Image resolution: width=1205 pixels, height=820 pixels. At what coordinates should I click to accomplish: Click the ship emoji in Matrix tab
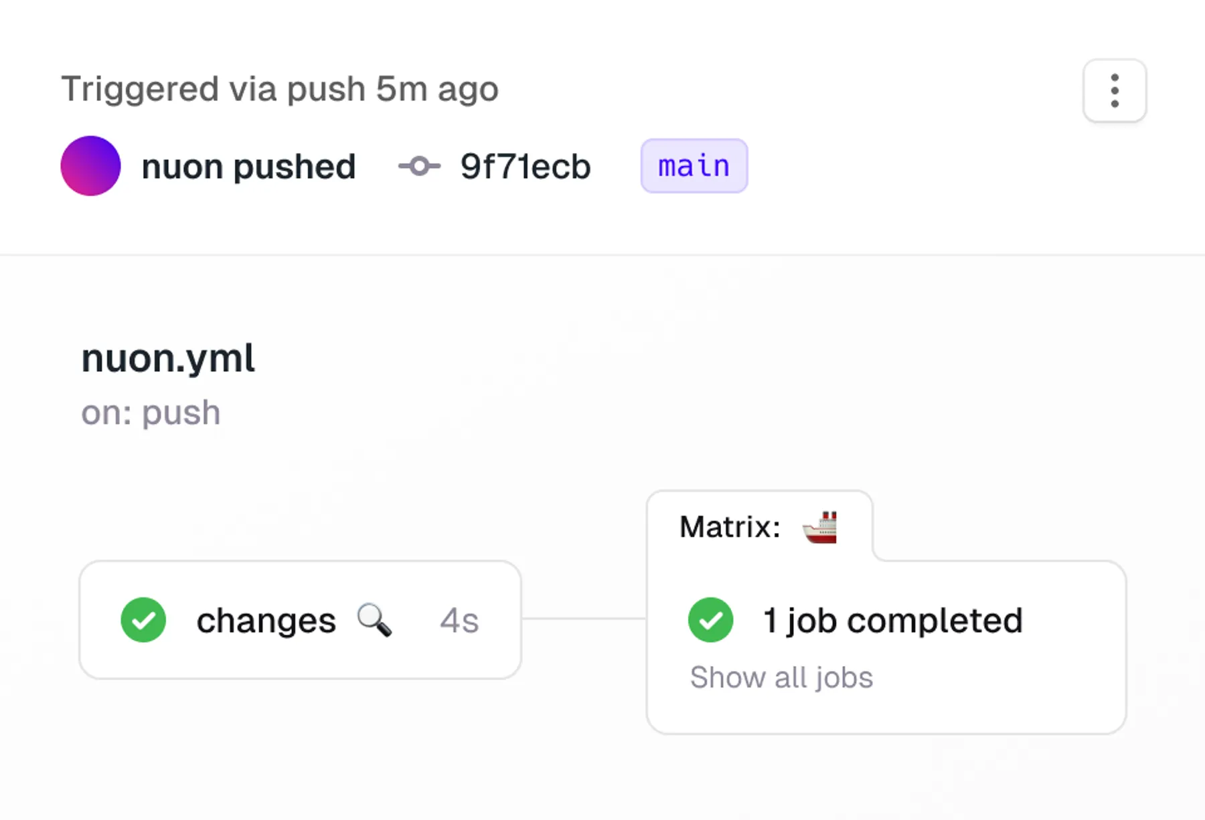click(x=820, y=527)
